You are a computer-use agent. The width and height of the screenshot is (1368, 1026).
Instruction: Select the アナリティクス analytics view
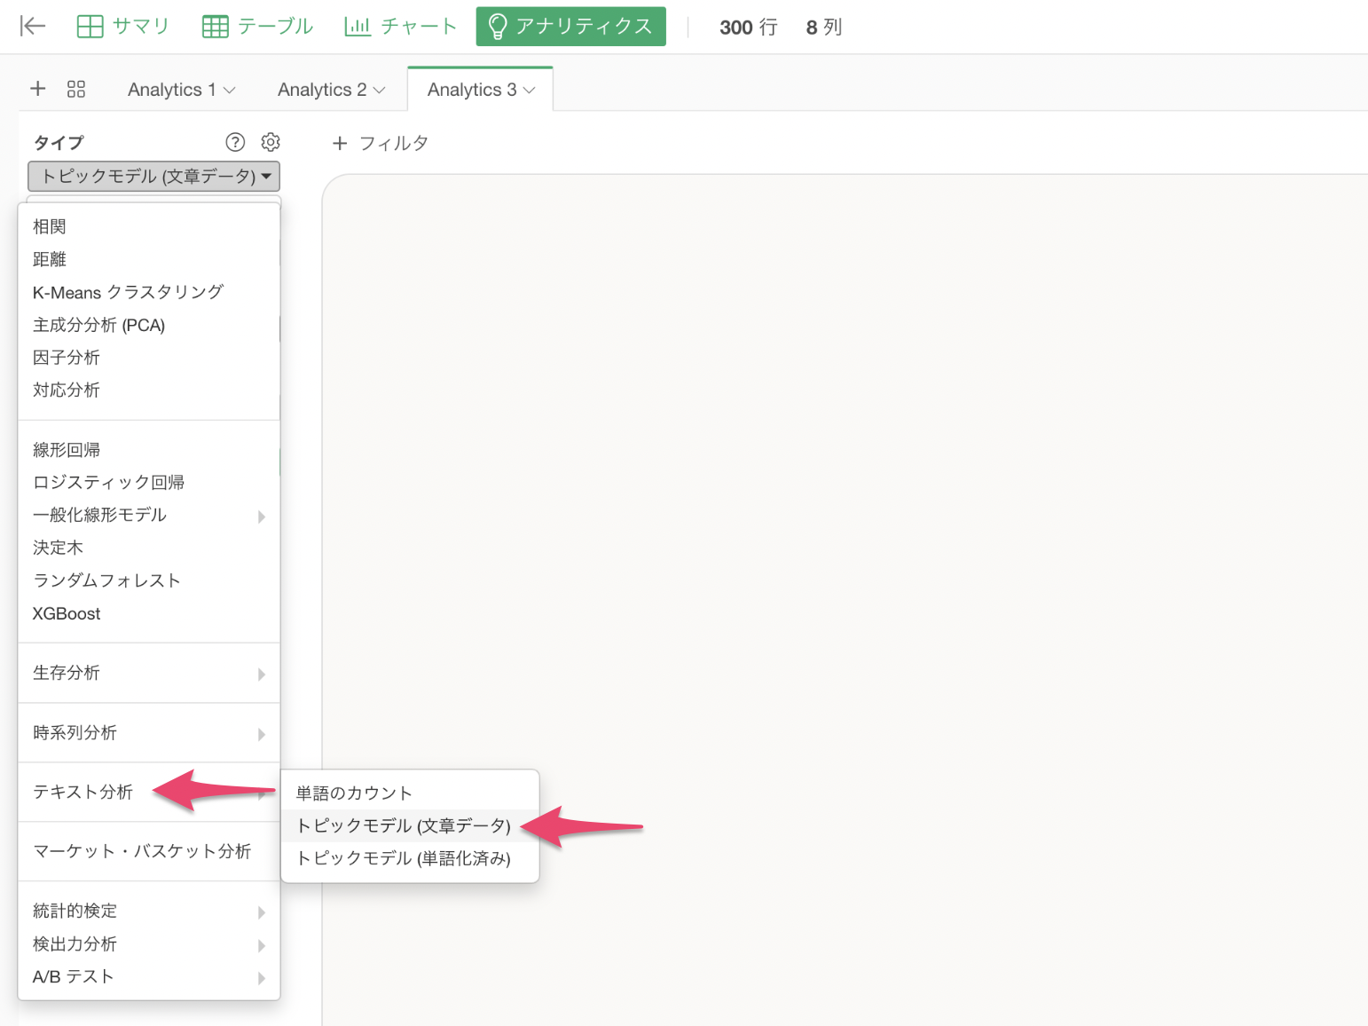(570, 27)
